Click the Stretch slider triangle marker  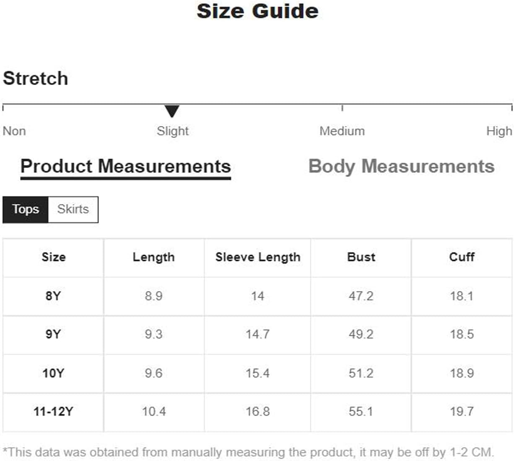[x=172, y=111]
